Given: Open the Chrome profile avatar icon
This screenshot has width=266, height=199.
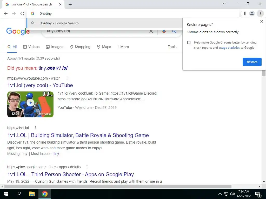Looking at the screenshot, I should click(252, 13).
